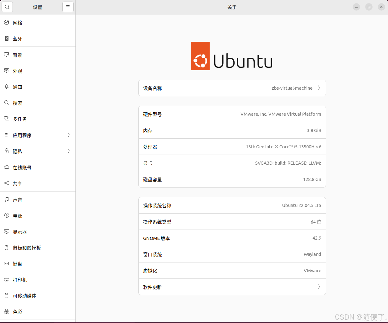Expand the 应用程序 submenu chevron

coord(69,135)
